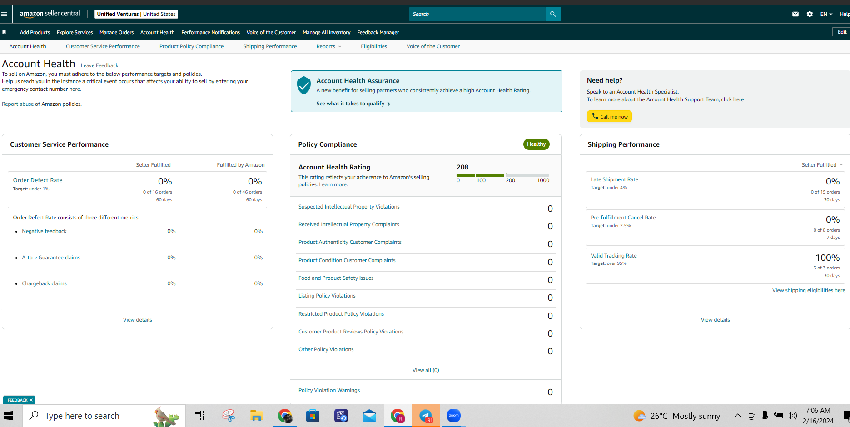Click the Windows Type here to search box

[x=104, y=416]
